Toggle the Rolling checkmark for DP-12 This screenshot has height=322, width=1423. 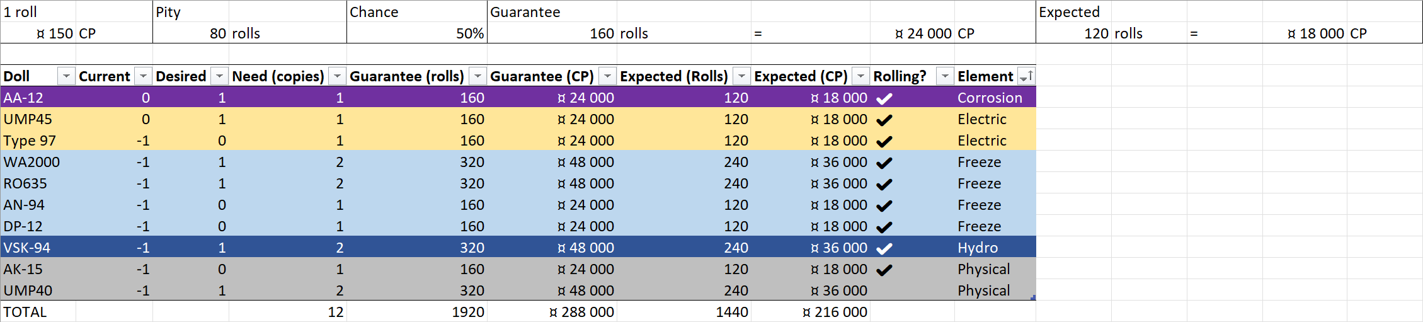coord(884,227)
